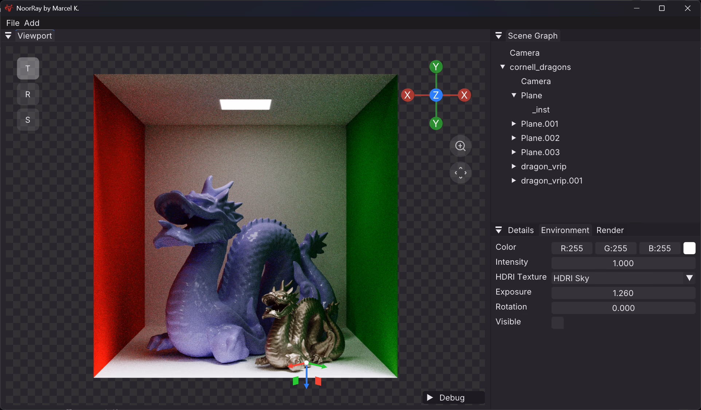
Task: Select the Translate (T) gizmo tool
Action: [x=28, y=68]
